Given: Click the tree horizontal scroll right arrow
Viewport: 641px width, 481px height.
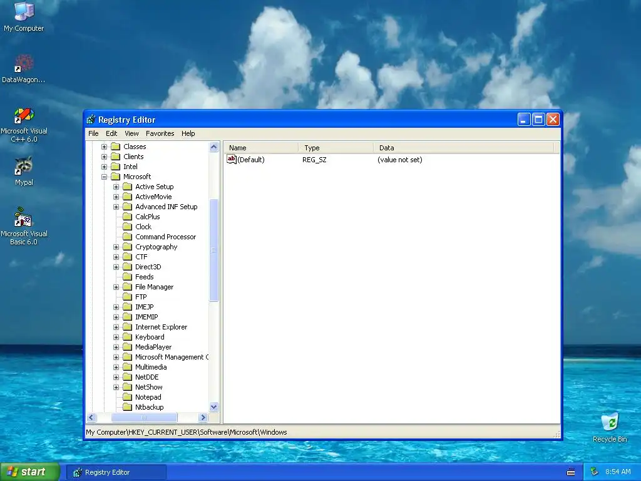Looking at the screenshot, I should point(203,418).
